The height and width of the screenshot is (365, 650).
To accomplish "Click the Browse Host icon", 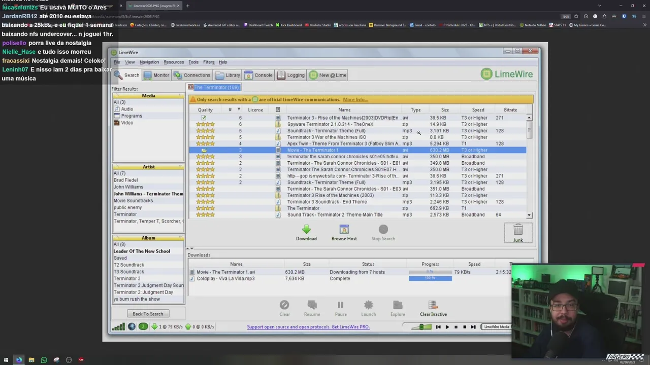I will point(344,230).
